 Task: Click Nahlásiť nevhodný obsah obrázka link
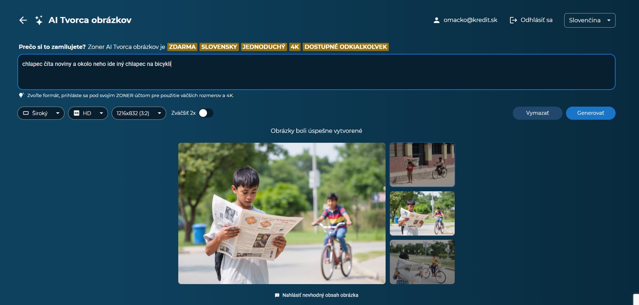320,295
